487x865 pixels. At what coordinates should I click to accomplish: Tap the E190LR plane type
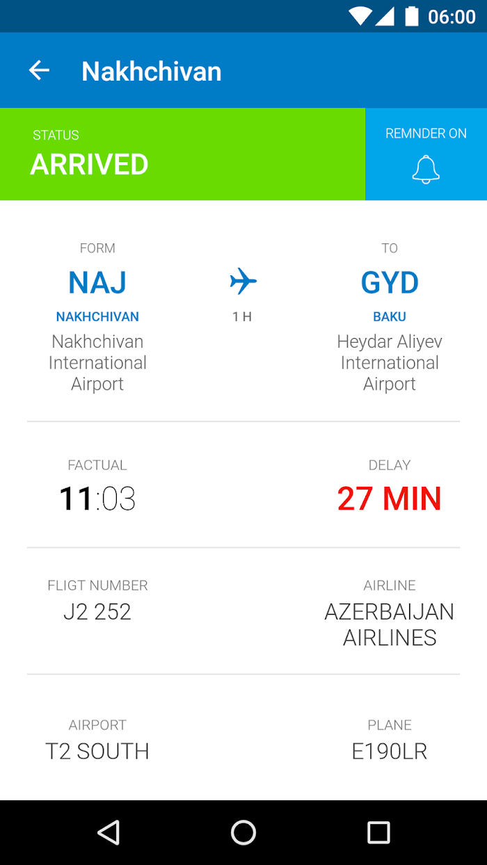[390, 752]
